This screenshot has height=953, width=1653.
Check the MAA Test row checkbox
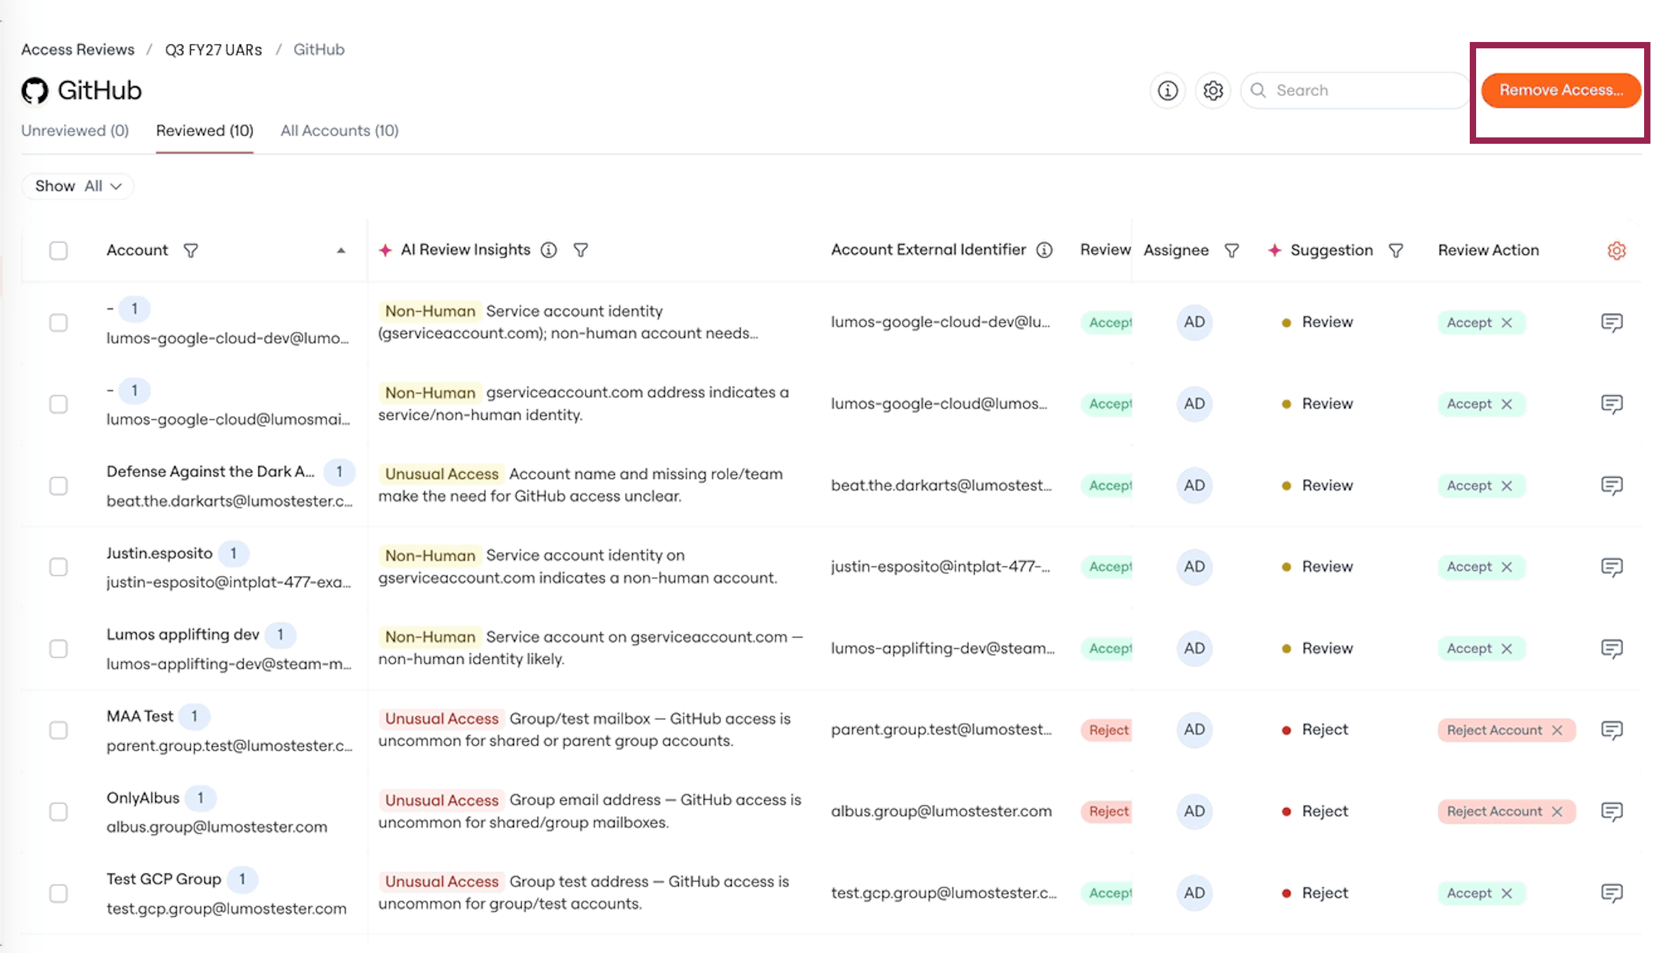59,731
